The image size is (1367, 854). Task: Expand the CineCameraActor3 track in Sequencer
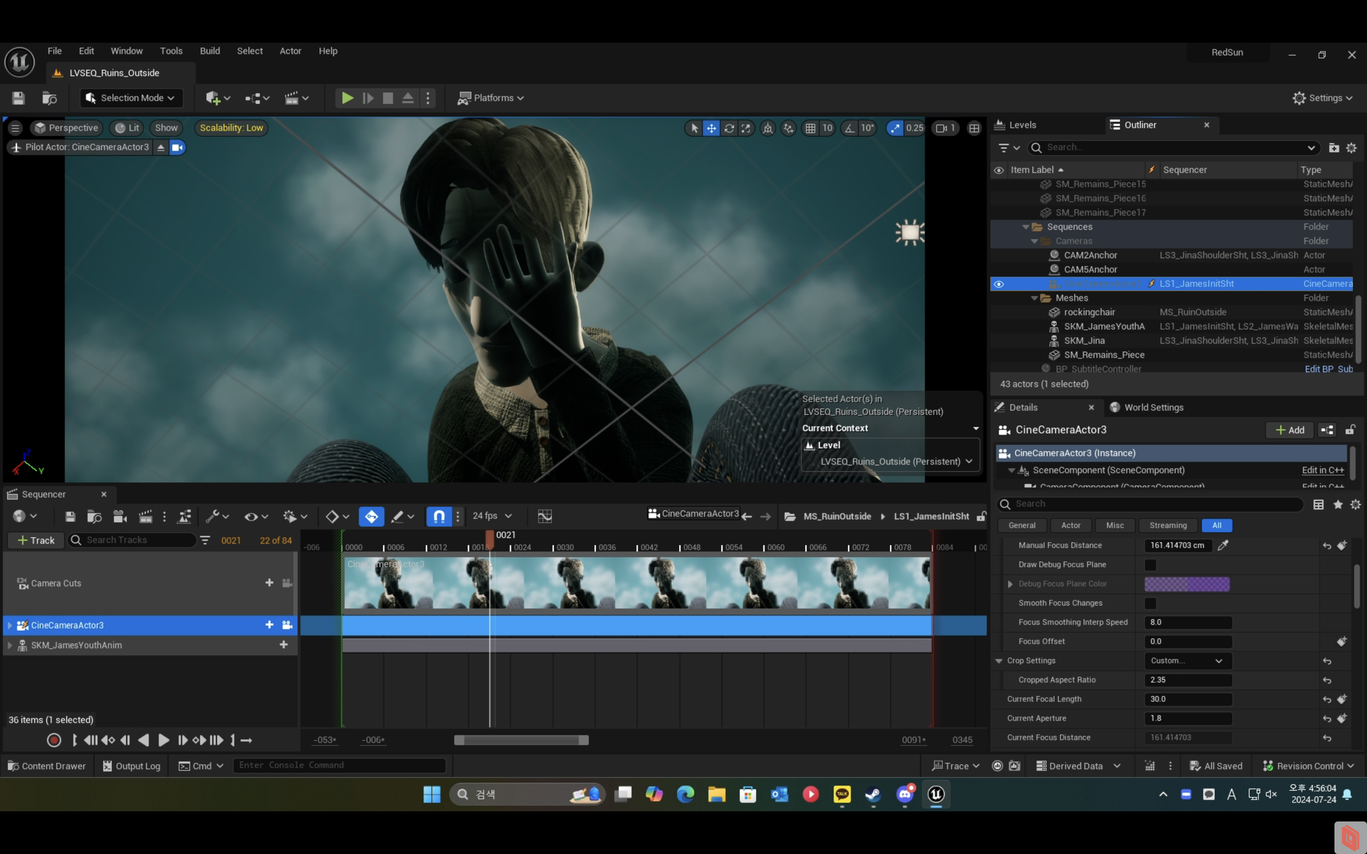(x=10, y=625)
